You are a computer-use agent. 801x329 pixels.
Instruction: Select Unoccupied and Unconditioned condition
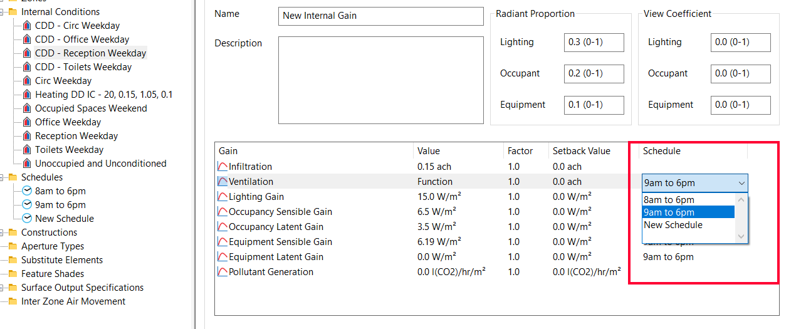point(100,164)
